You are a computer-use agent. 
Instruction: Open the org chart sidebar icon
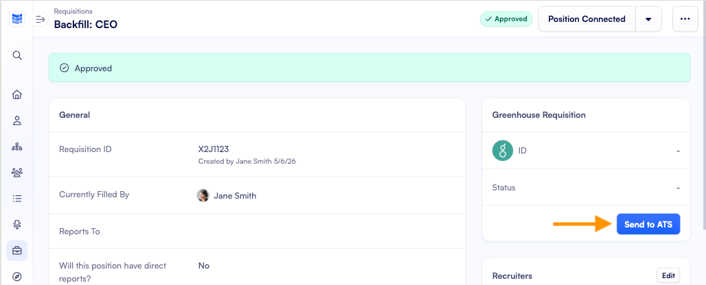coord(17,147)
